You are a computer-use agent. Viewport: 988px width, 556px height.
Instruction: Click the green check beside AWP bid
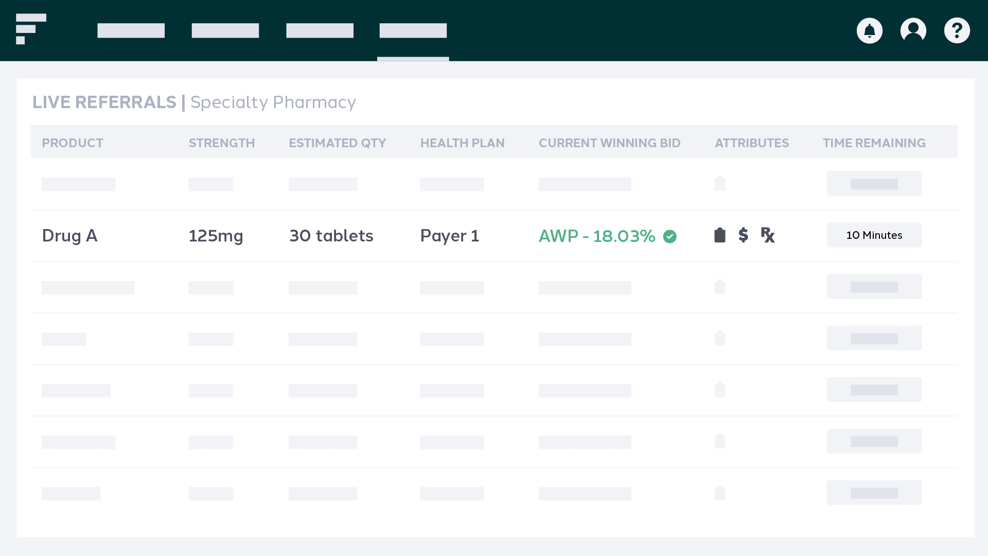[x=669, y=236]
